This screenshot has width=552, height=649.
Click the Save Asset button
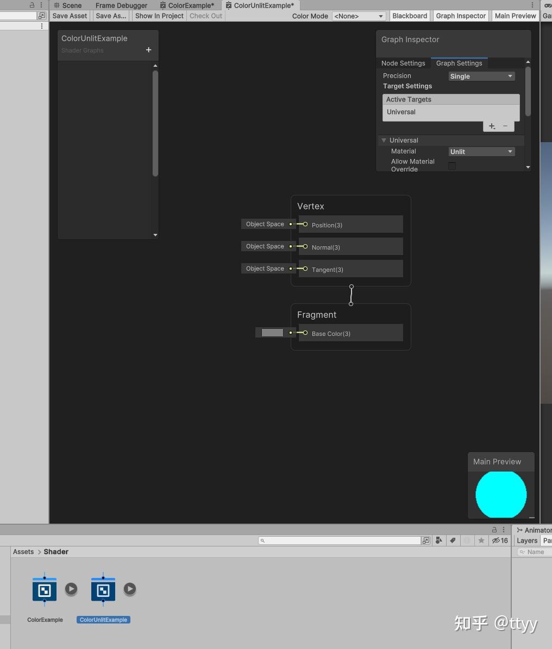coord(69,16)
